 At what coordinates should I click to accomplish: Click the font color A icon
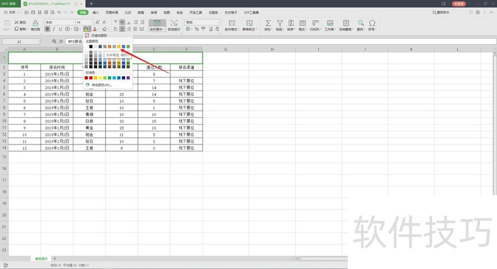(94, 29)
